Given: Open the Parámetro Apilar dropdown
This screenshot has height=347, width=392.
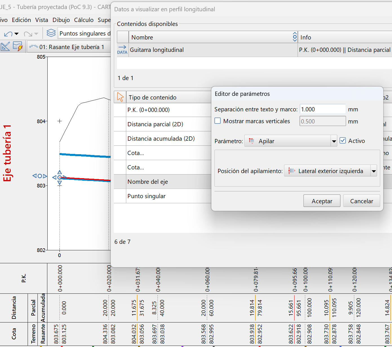Looking at the screenshot, I should coord(334,141).
